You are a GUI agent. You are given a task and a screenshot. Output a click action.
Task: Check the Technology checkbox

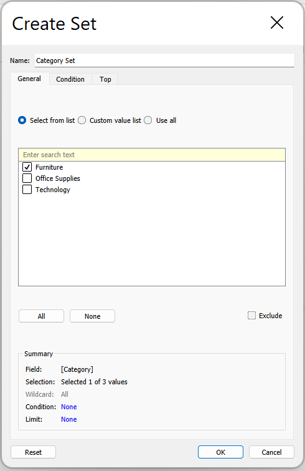tap(27, 189)
